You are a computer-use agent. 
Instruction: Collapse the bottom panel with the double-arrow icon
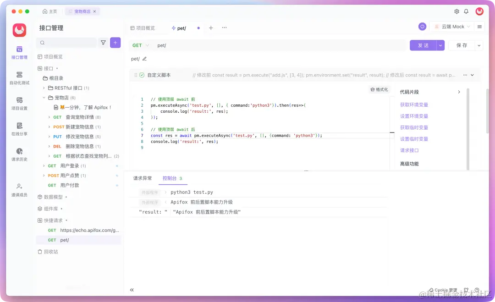pyautogui.click(x=132, y=290)
